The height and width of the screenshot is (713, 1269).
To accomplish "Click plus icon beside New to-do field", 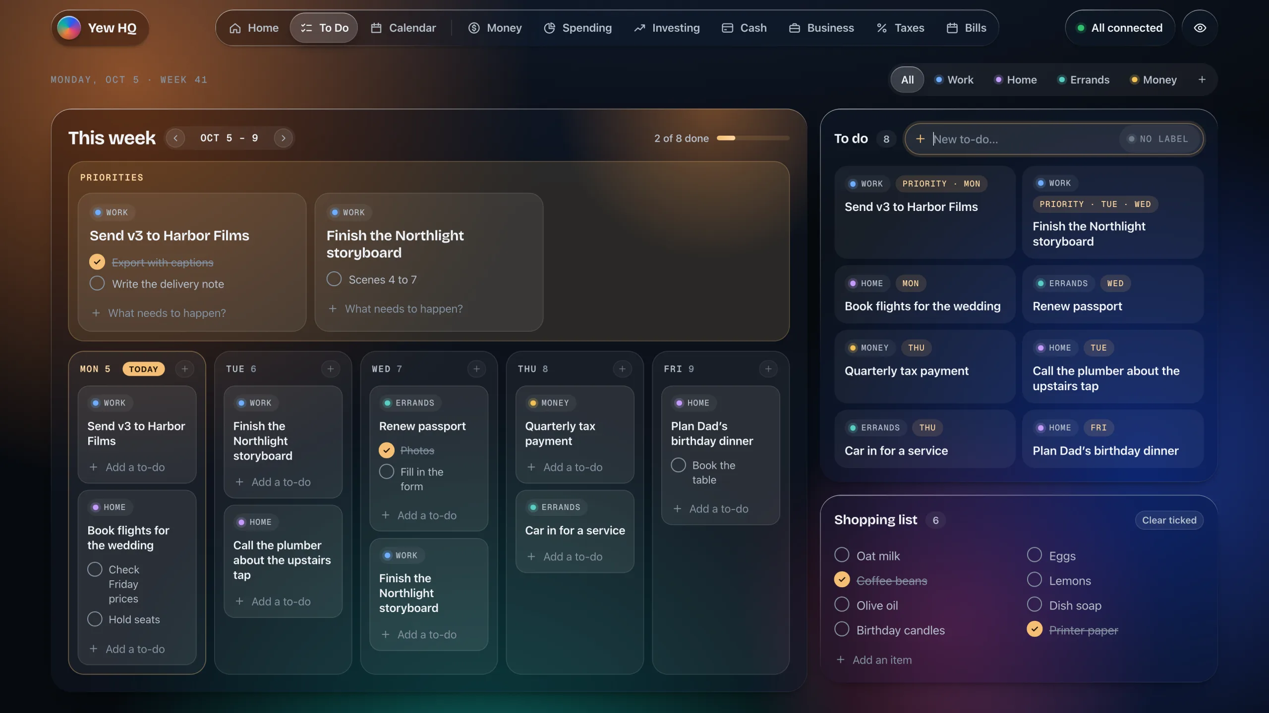I will click(920, 139).
